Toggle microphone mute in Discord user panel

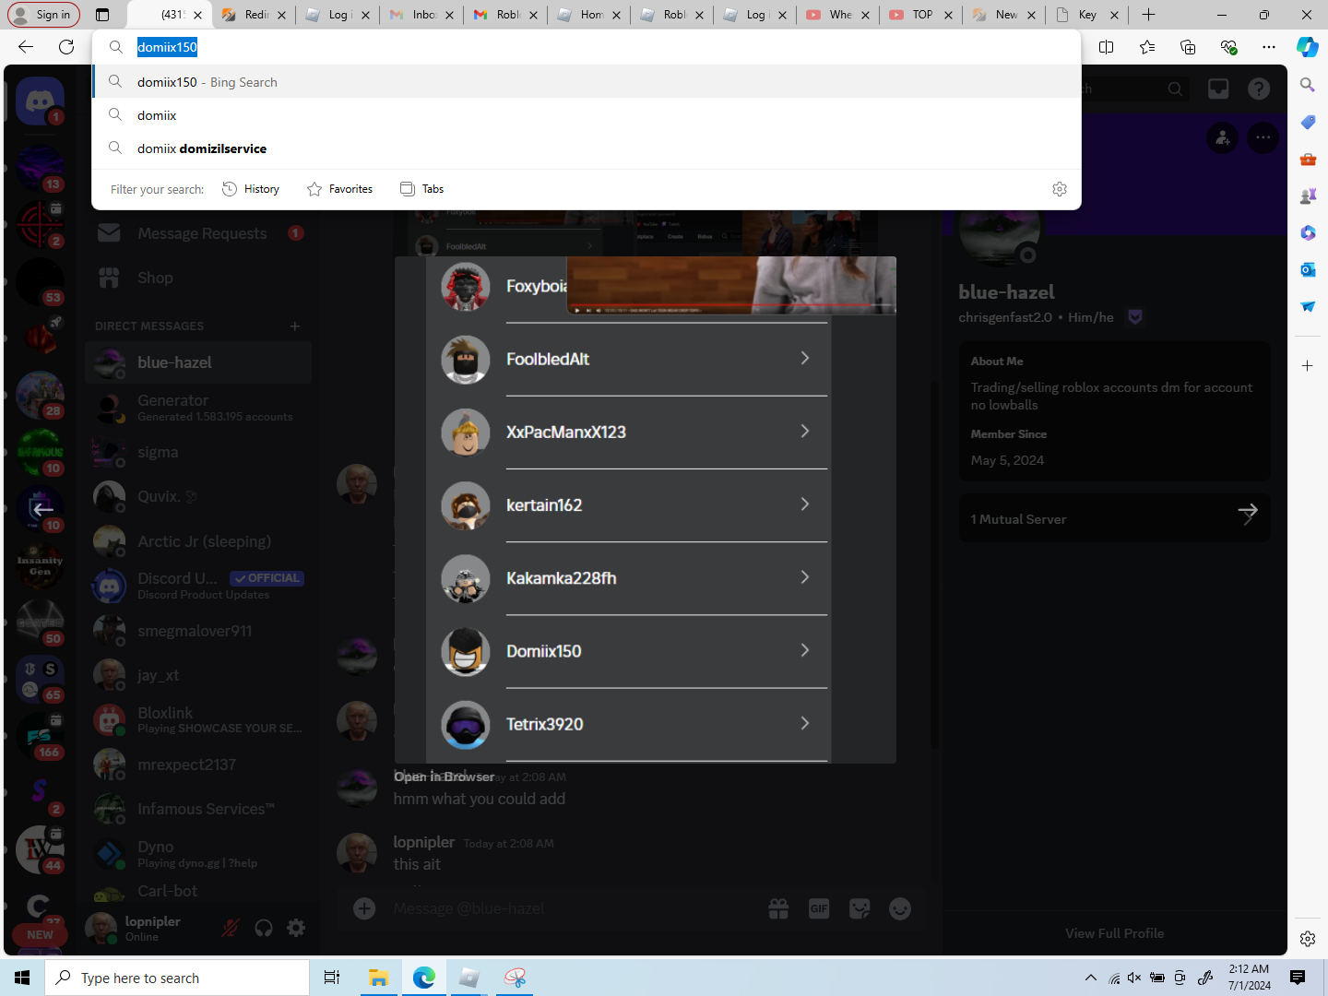(231, 928)
